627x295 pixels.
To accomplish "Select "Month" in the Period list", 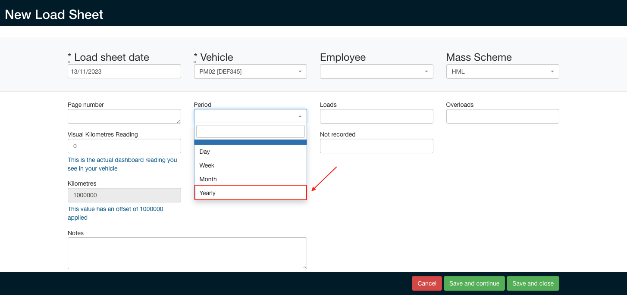I will [x=207, y=179].
